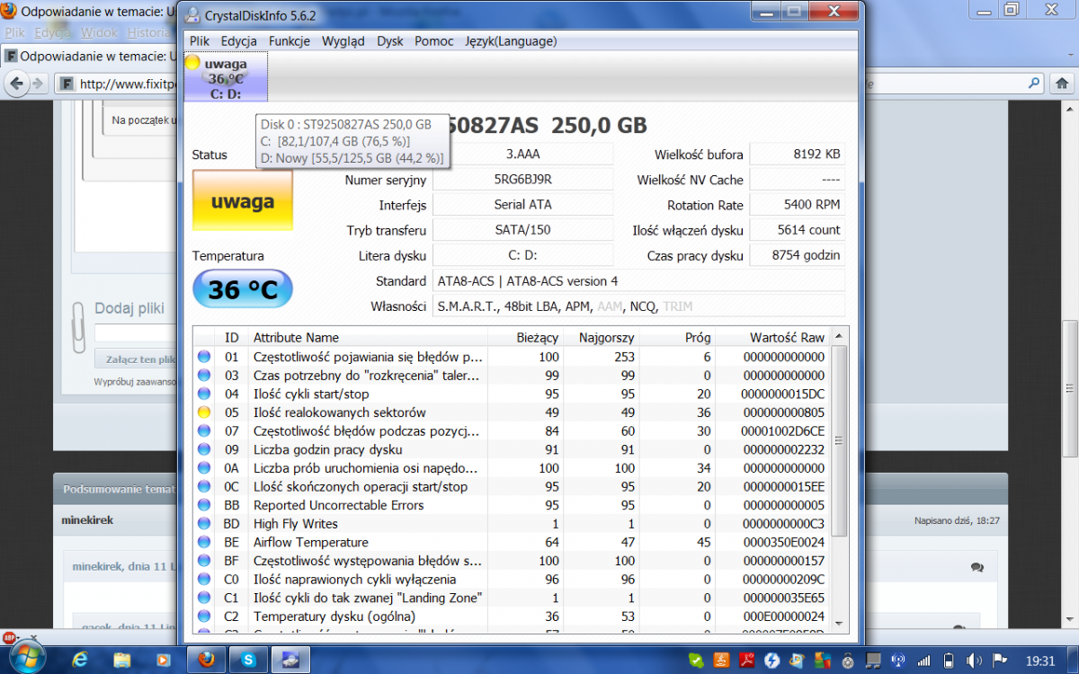Open Plik menu in CrystalDiskInfo
The width and height of the screenshot is (1079, 674).
200,41
